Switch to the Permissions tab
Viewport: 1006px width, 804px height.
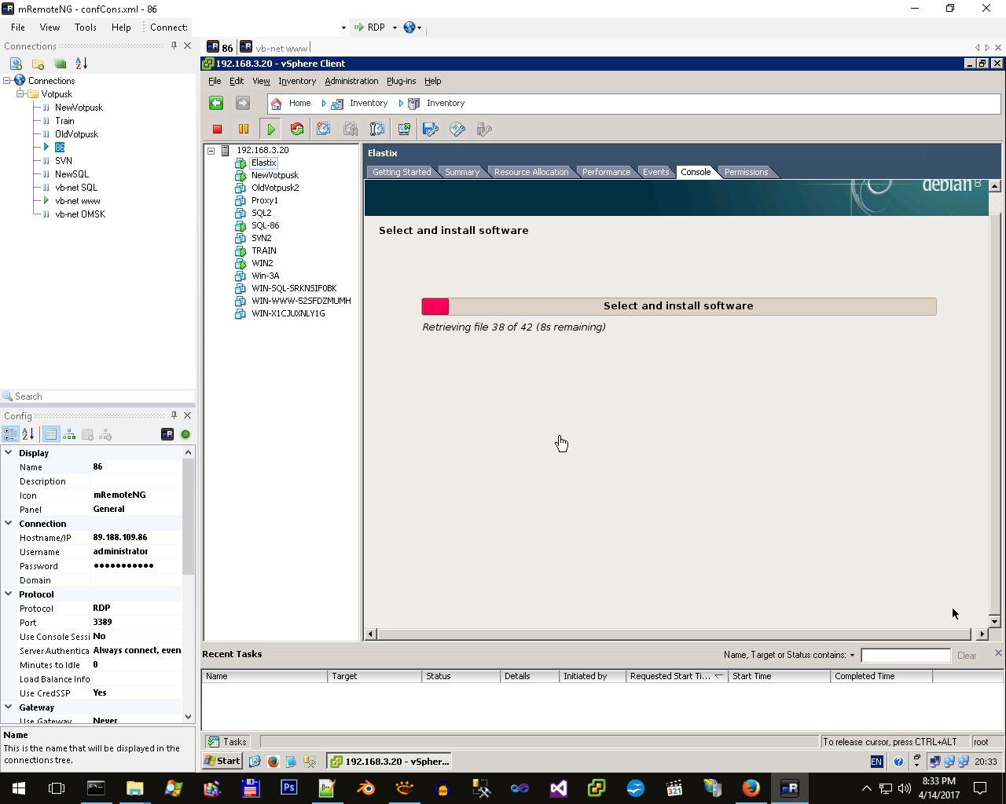[x=747, y=172]
